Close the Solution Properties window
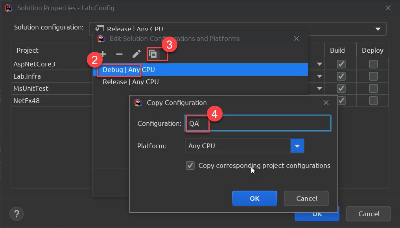The width and height of the screenshot is (400, 228). [x=388, y=8]
